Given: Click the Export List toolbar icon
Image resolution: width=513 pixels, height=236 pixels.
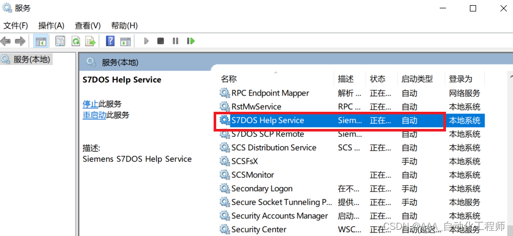Looking at the screenshot, I should pyautogui.click(x=90, y=41).
